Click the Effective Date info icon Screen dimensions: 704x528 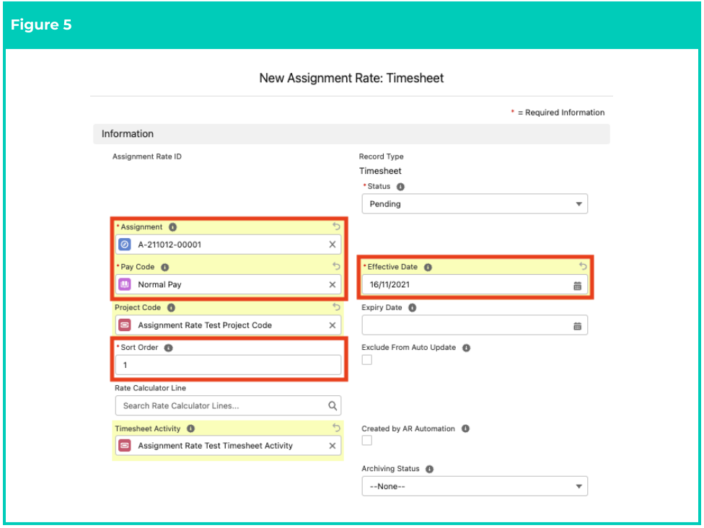pyautogui.click(x=428, y=267)
